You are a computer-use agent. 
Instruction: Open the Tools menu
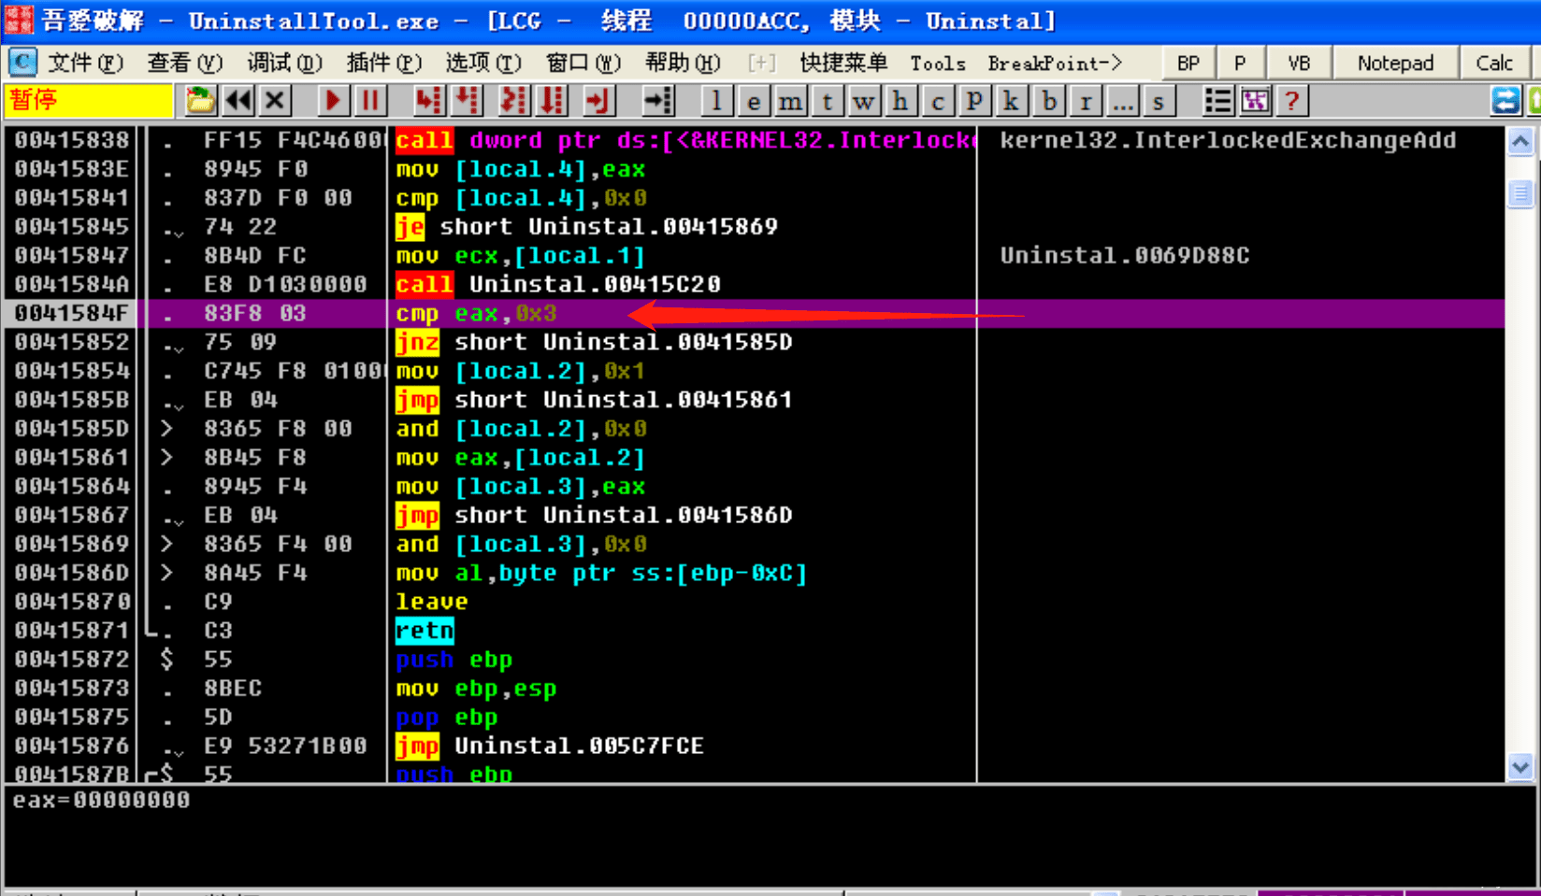pyautogui.click(x=938, y=63)
